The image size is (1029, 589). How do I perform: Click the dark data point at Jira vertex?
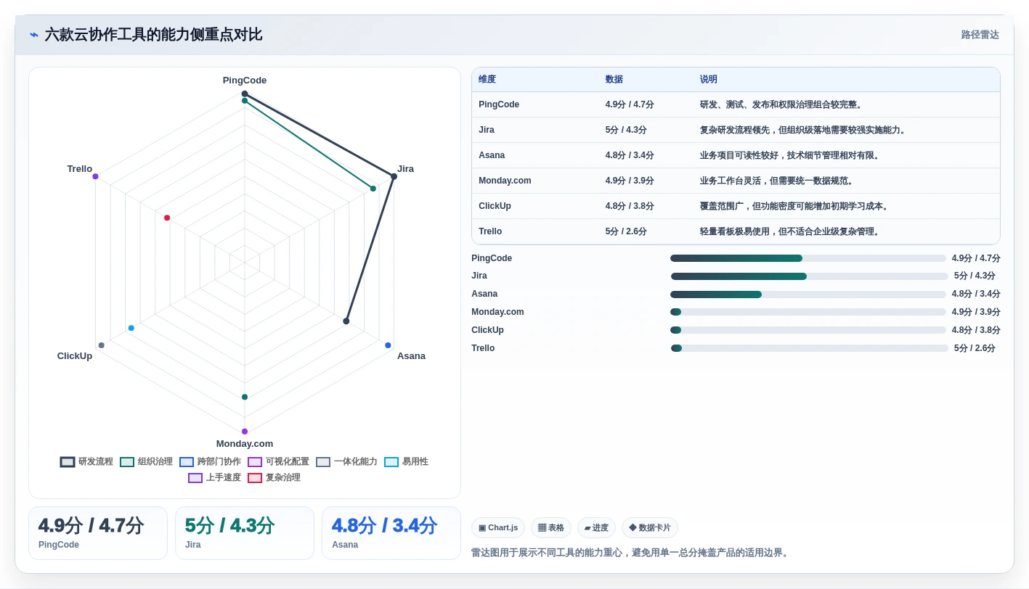[394, 176]
